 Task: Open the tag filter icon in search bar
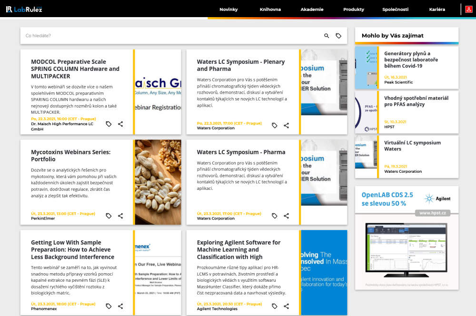[338, 36]
